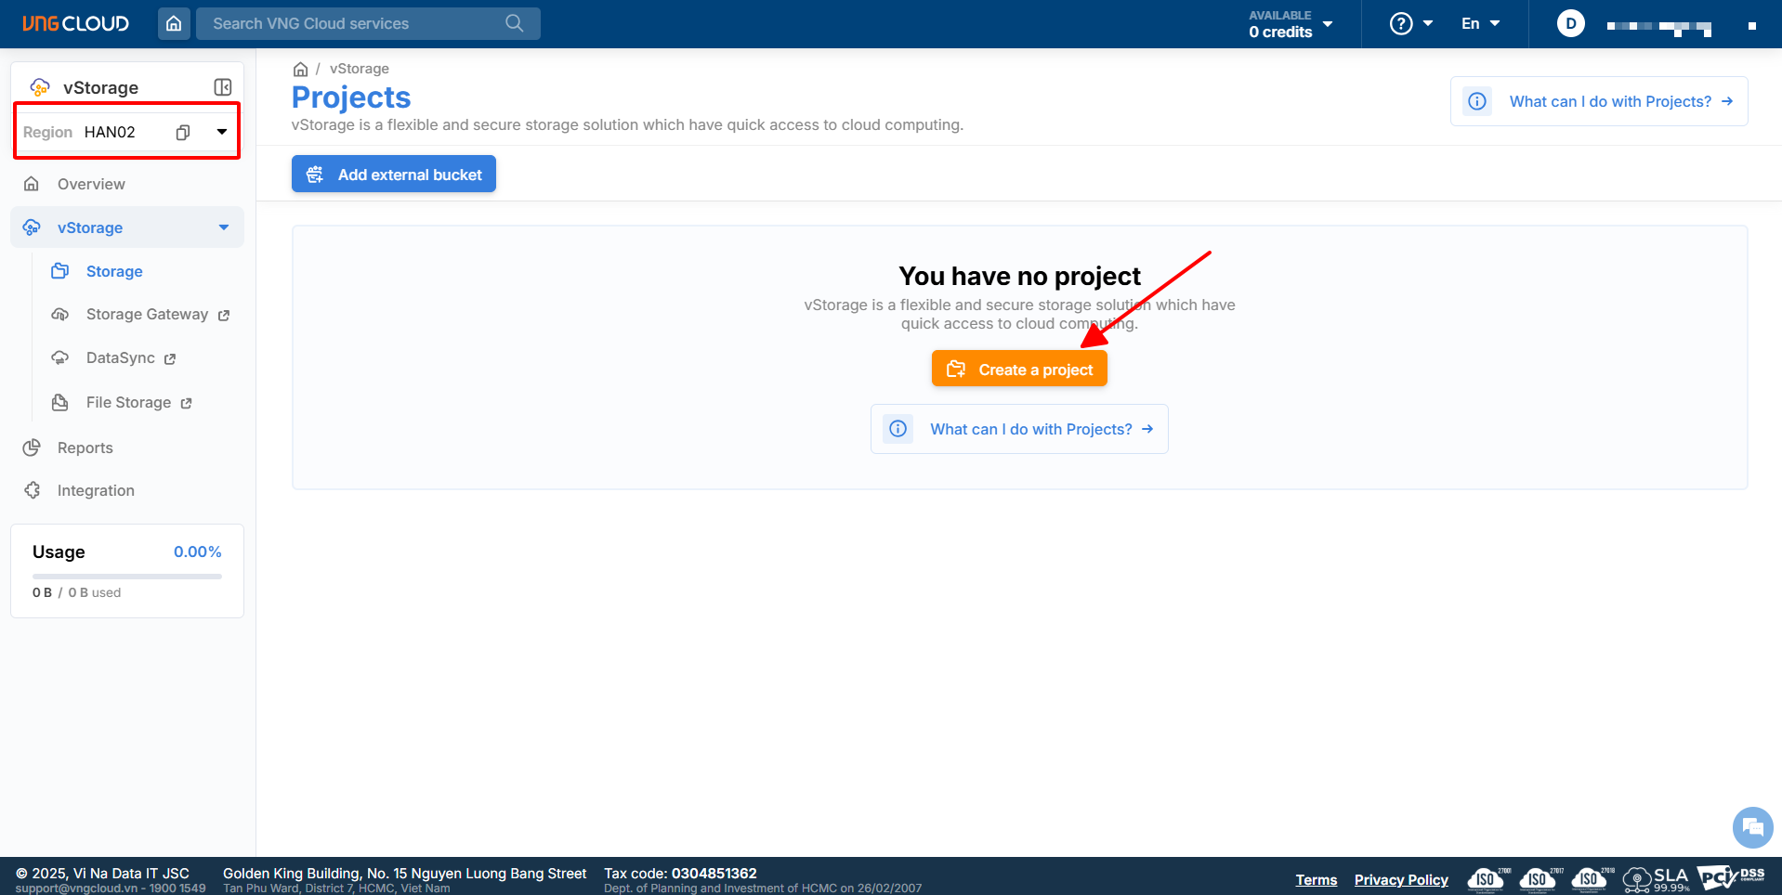Viewport: 1782px width, 895px height.
Task: Copy the HAN02 region name
Action: (183, 132)
